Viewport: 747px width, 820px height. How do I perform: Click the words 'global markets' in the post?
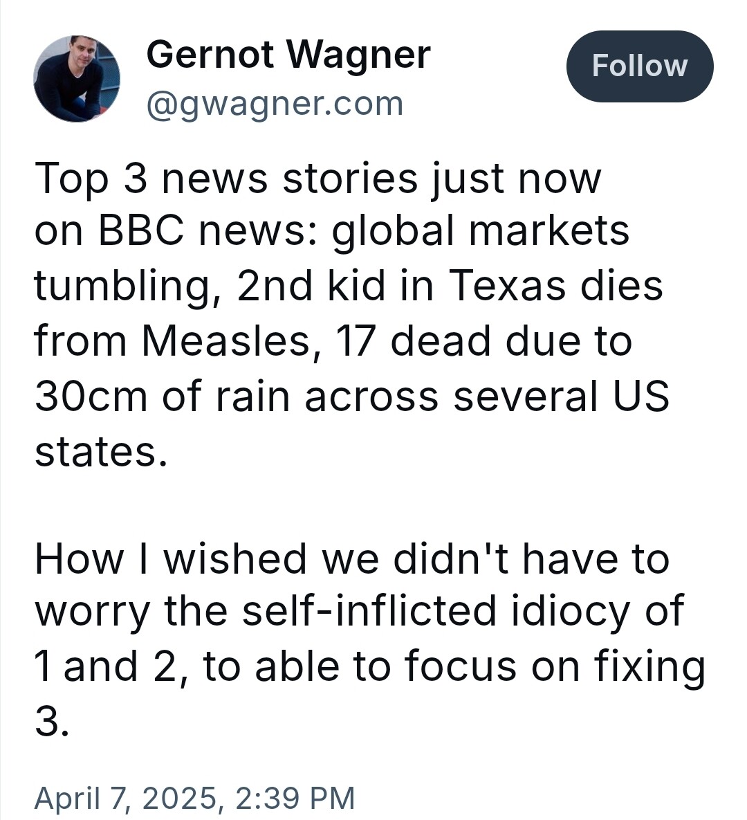pyautogui.click(x=481, y=230)
